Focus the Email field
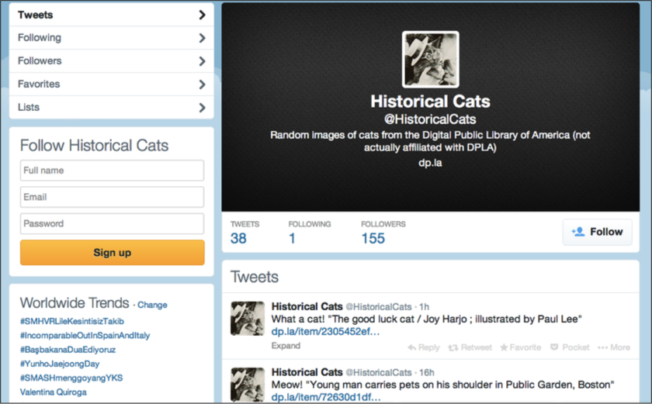Image resolution: width=652 pixels, height=404 pixels. coord(112,197)
